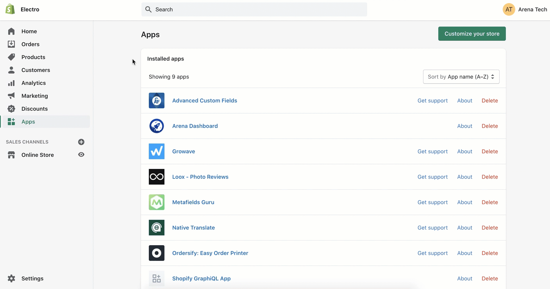Image resolution: width=550 pixels, height=289 pixels.
Task: Click About for Shopify GraphiQL App
Action: (x=465, y=278)
